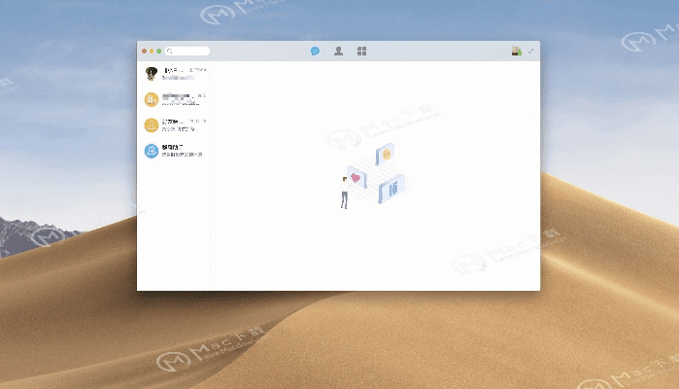
Task: Click the magnifier icon in search box
Action: tap(170, 52)
